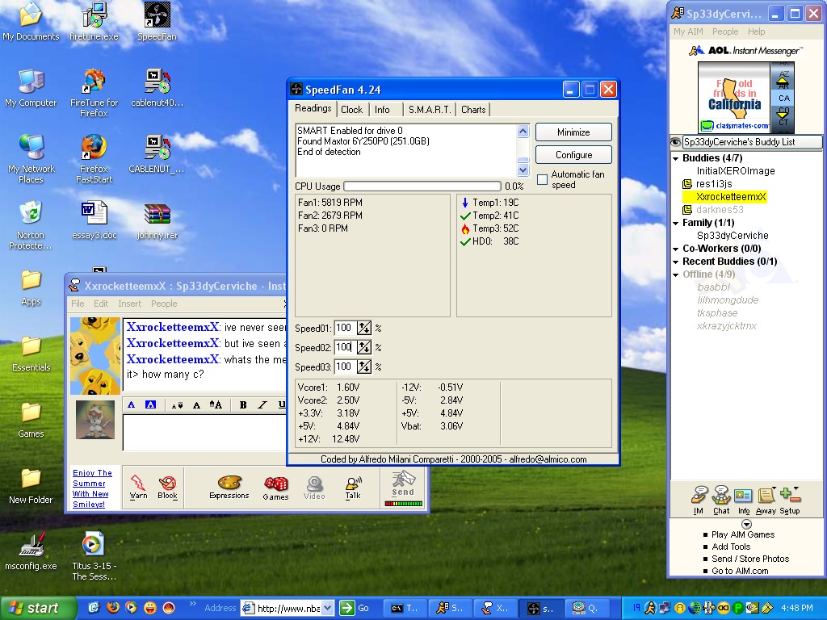
Task: Toggle italic formatting in chat window
Action: click(262, 405)
